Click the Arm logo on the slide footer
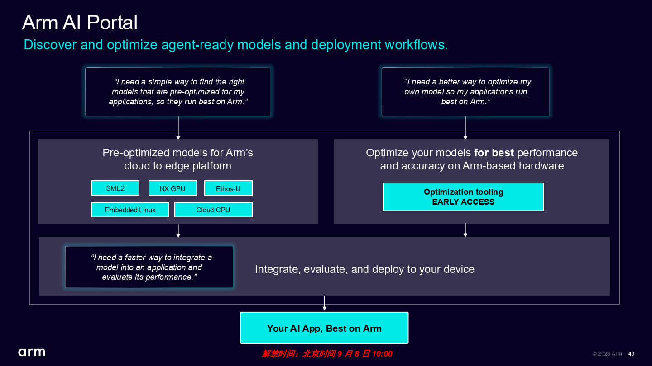The height and width of the screenshot is (366, 652). coord(32,352)
